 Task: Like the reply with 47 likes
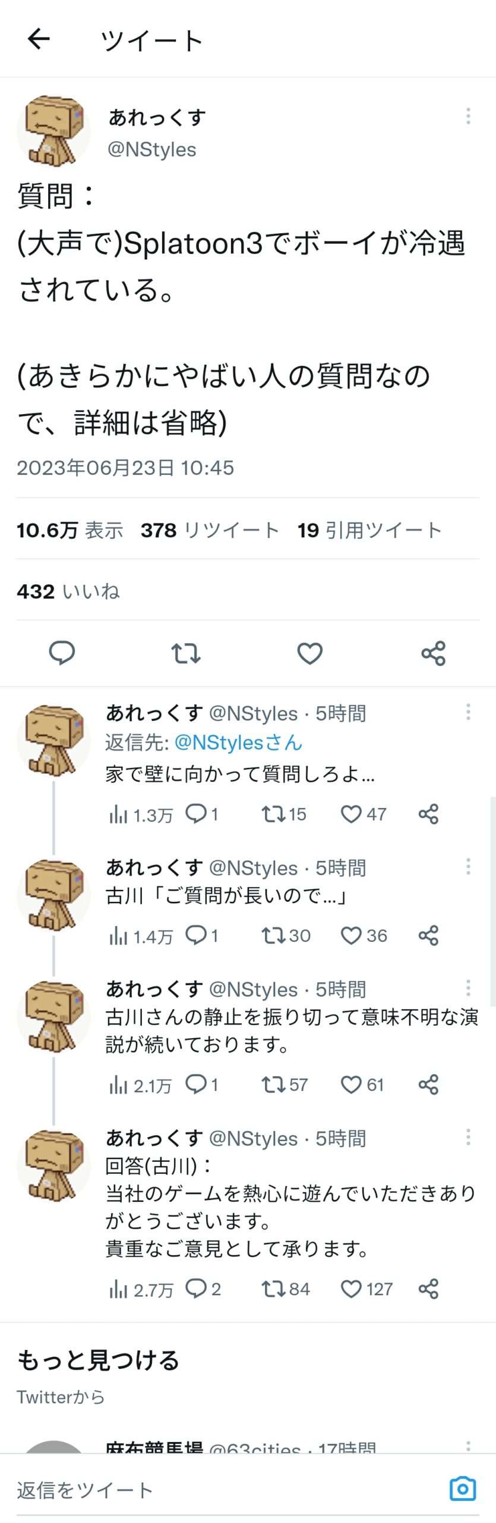pos(351,814)
